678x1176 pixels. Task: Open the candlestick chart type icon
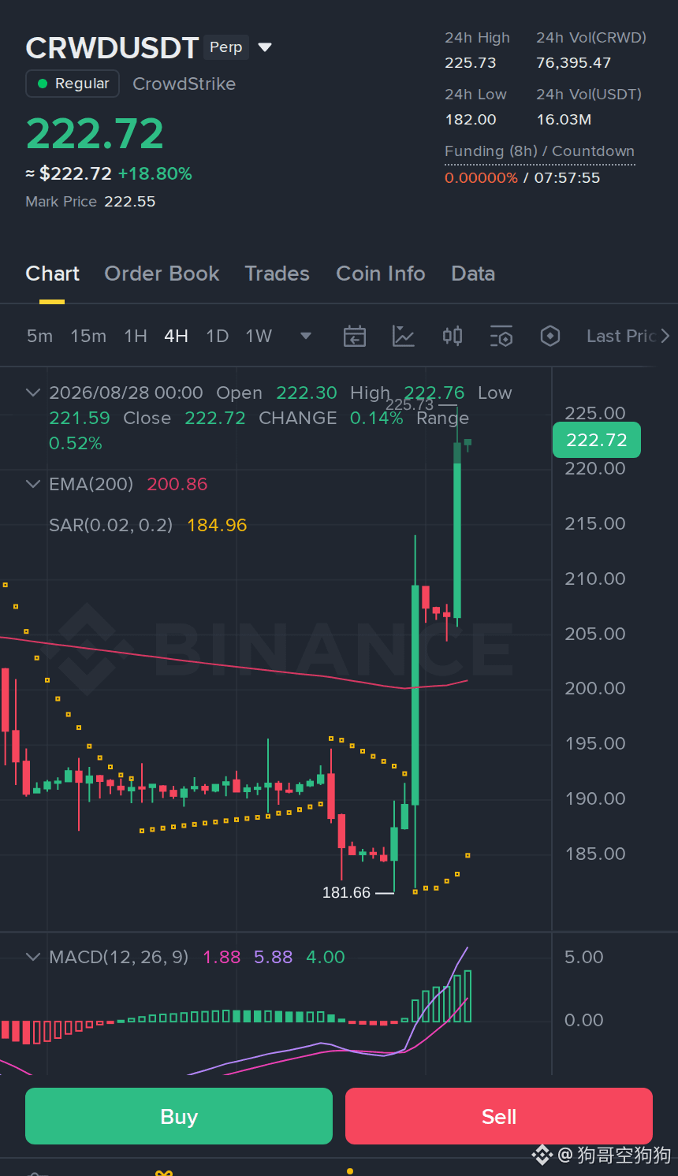tap(453, 337)
